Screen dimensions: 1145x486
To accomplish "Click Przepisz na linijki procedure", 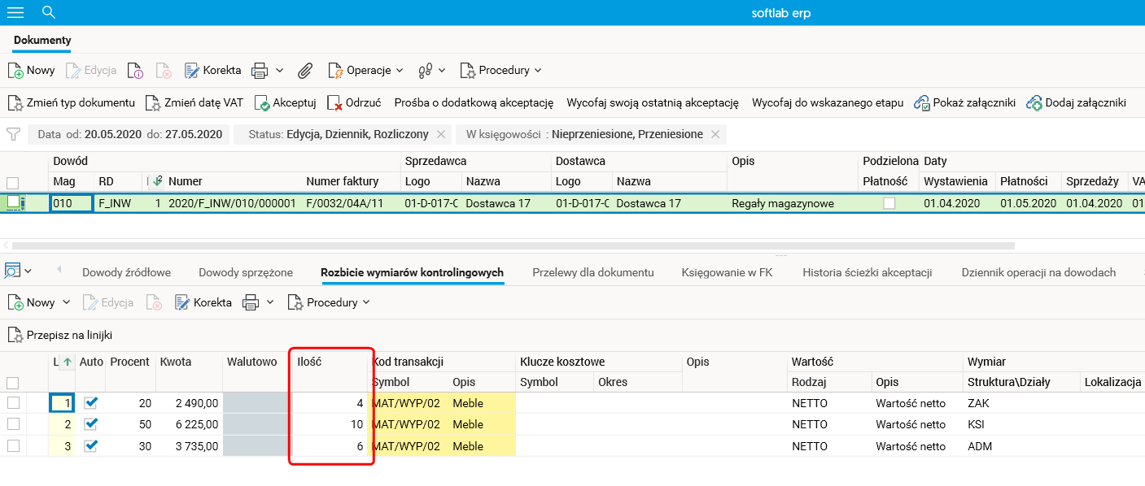I will point(59,335).
